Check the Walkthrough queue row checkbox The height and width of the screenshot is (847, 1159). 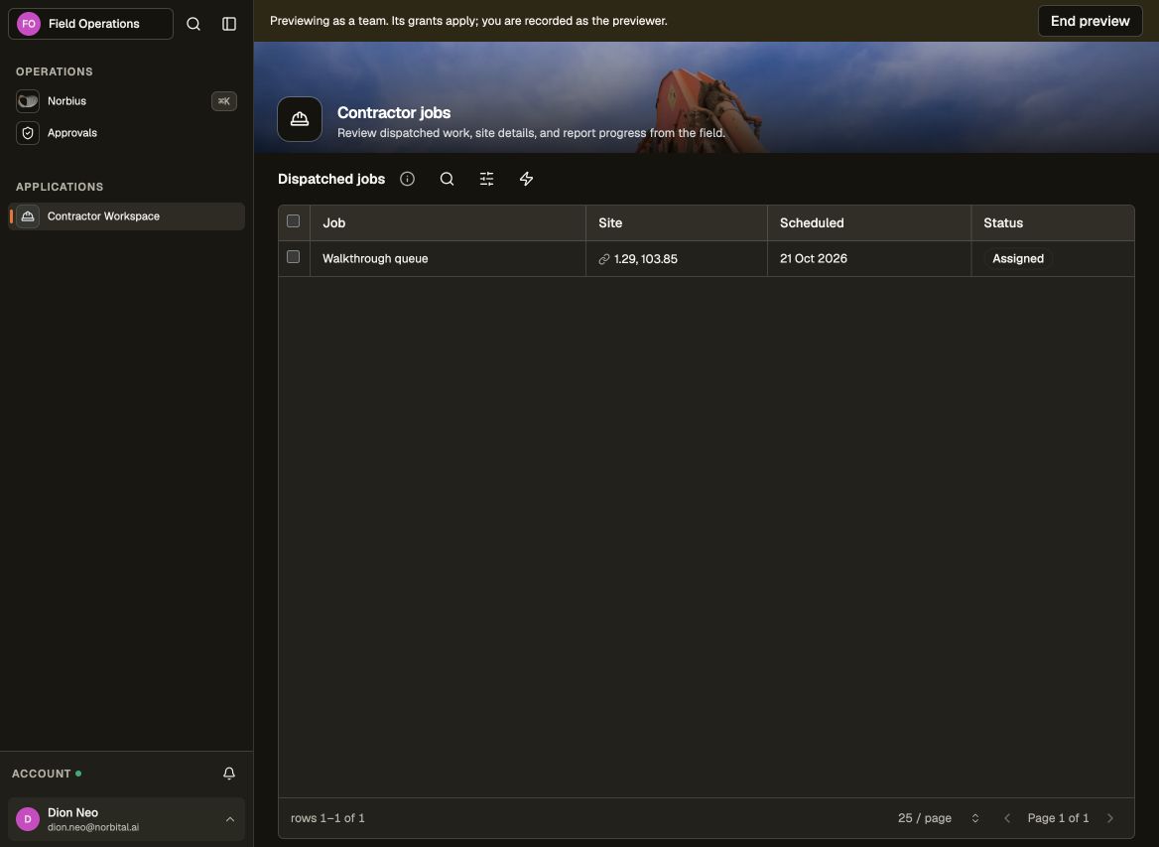click(294, 257)
